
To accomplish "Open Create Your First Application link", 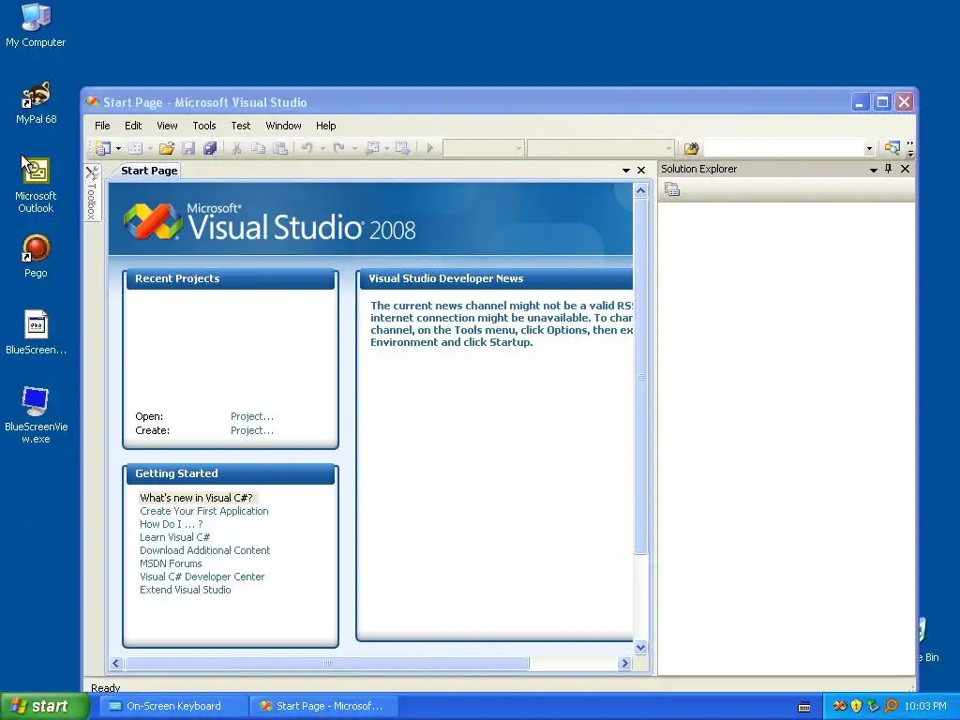I will click(x=203, y=511).
